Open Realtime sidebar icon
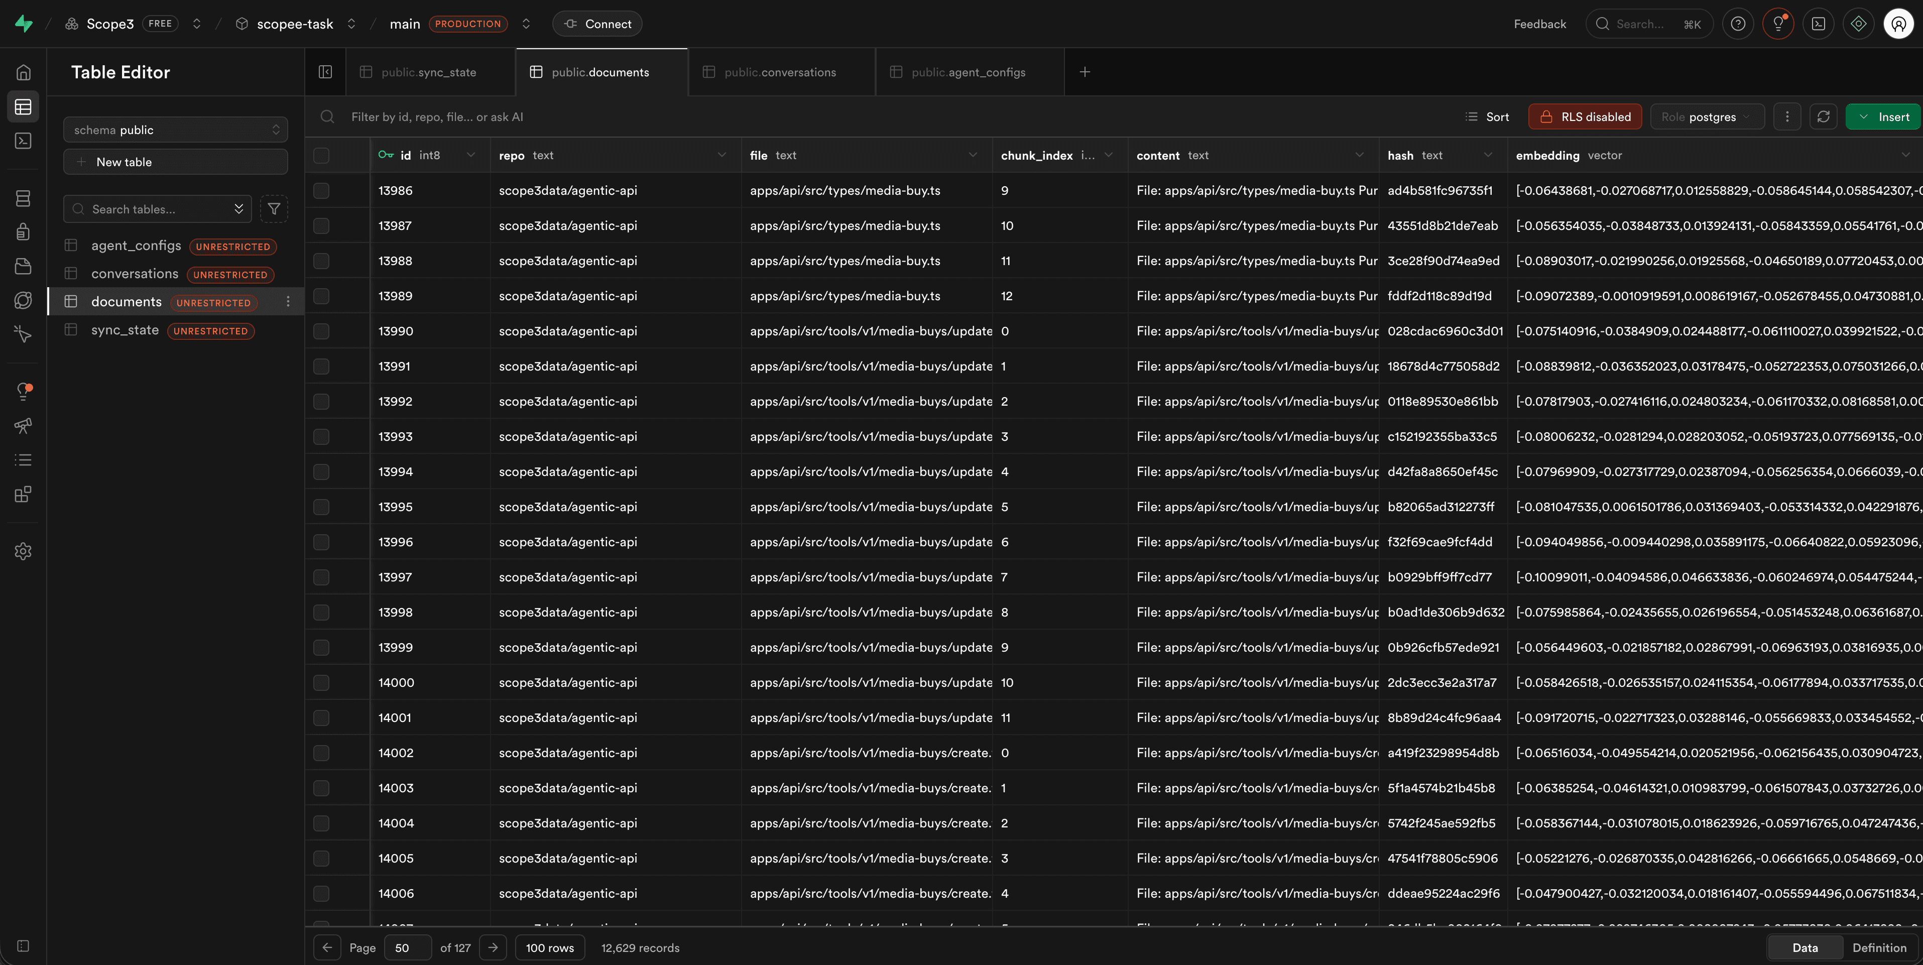 click(23, 334)
